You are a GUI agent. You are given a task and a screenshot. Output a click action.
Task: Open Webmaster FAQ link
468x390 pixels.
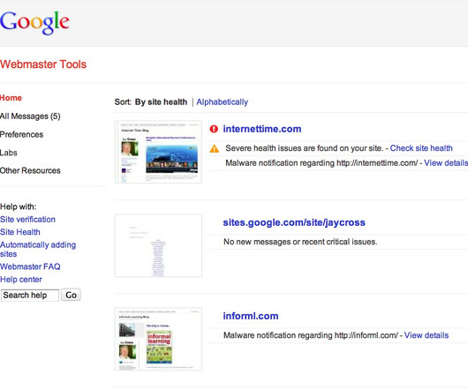tap(30, 266)
